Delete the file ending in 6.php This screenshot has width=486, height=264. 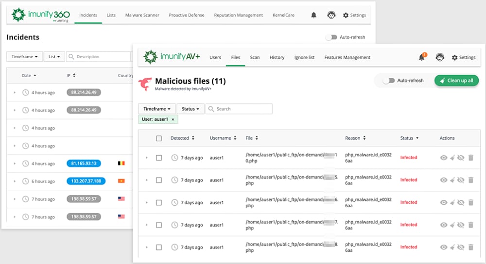click(471, 202)
